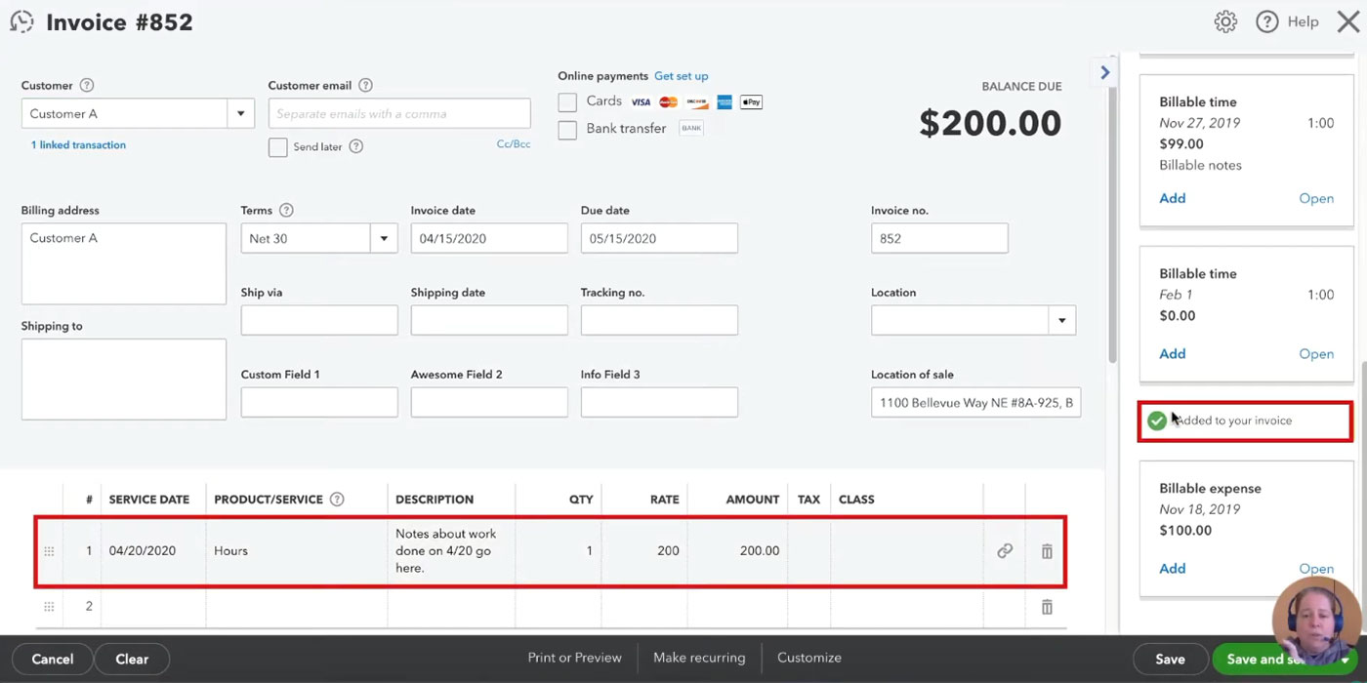This screenshot has width=1367, height=683.
Task: Click the Get set up link
Action: click(682, 76)
